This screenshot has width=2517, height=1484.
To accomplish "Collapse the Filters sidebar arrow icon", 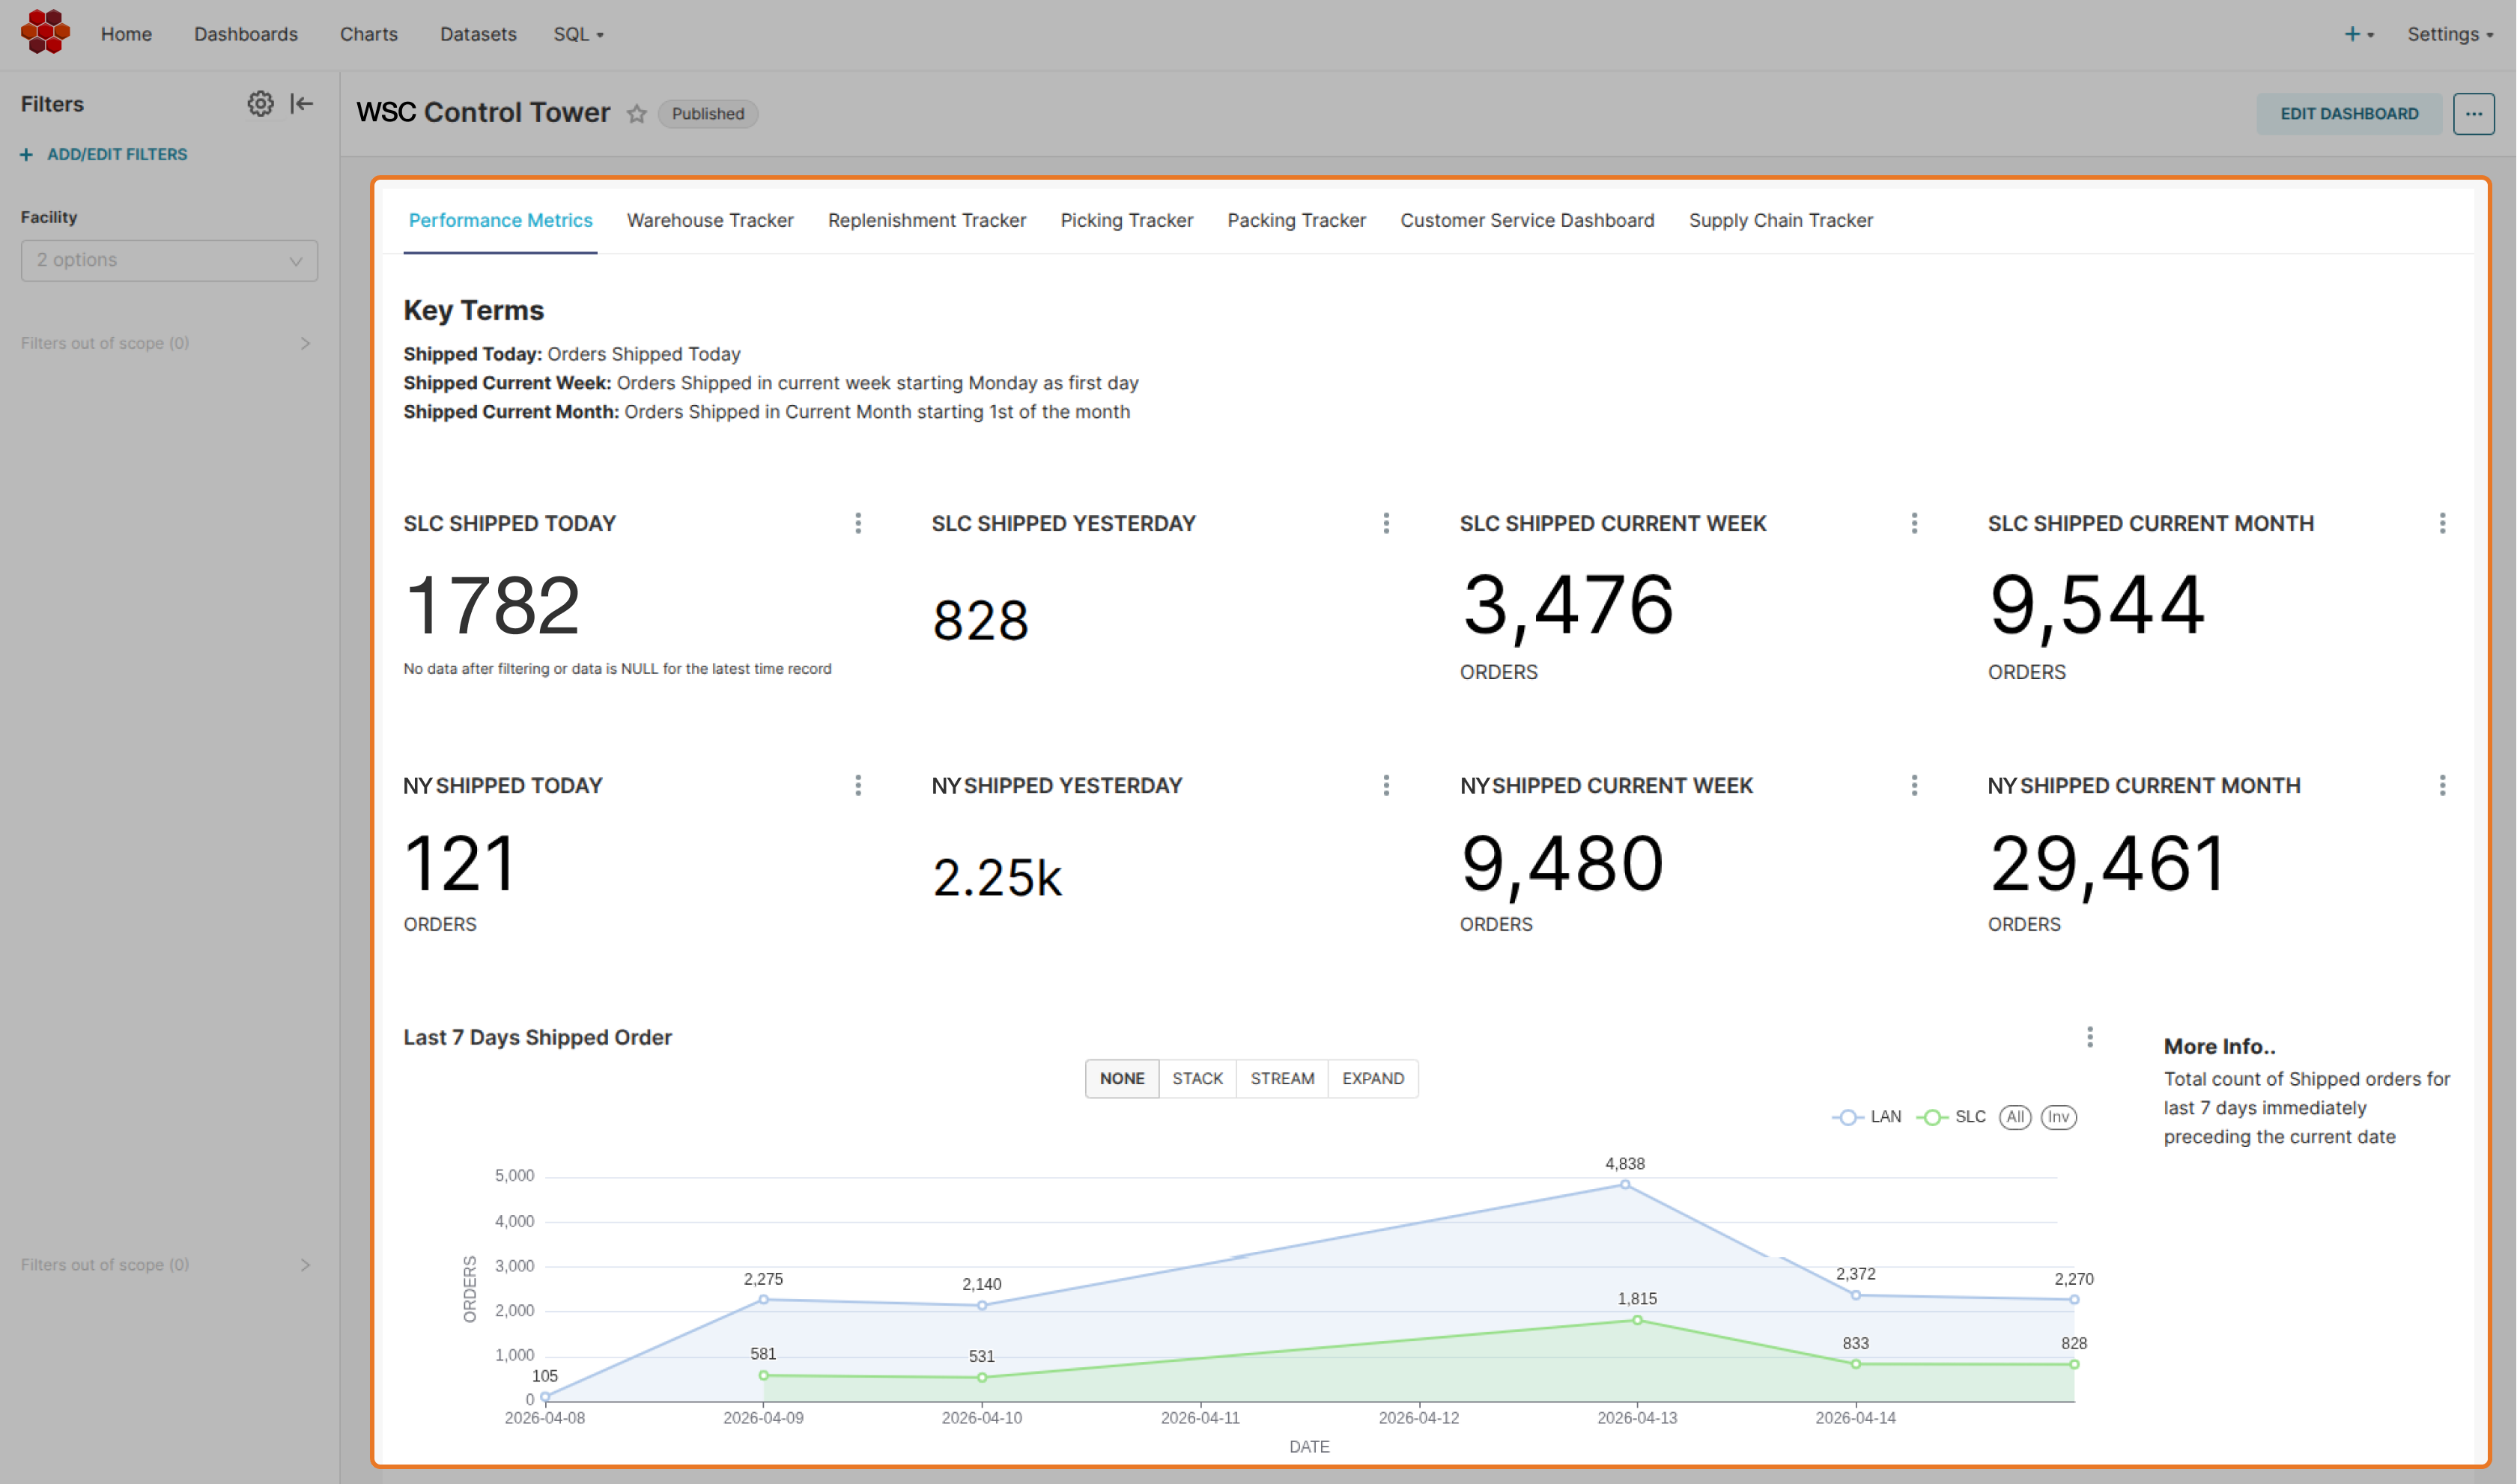I will tap(302, 103).
